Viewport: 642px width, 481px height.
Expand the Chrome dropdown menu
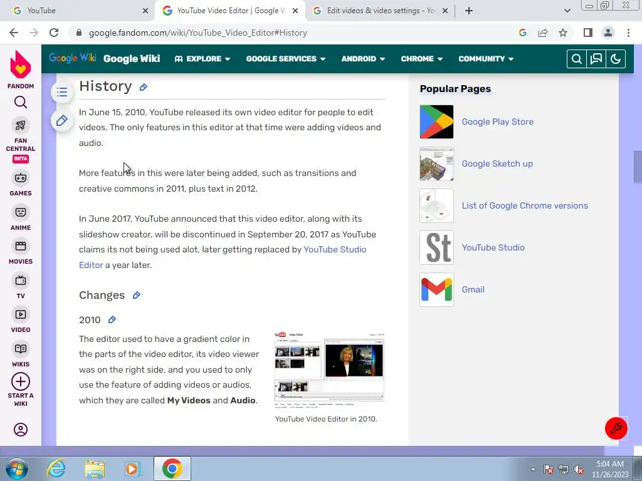click(x=422, y=59)
